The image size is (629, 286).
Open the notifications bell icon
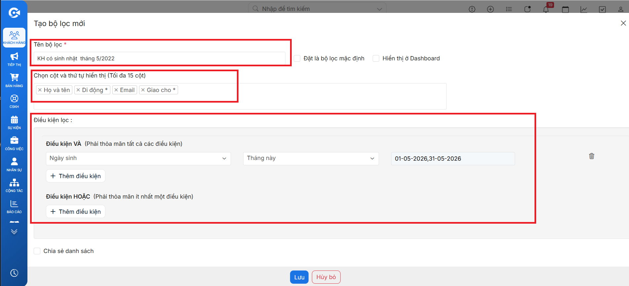click(546, 9)
